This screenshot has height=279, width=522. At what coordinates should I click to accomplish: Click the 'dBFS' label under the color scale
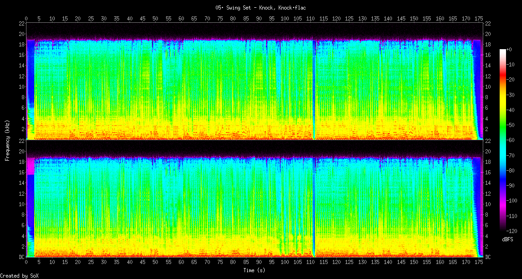pyautogui.click(x=508, y=239)
